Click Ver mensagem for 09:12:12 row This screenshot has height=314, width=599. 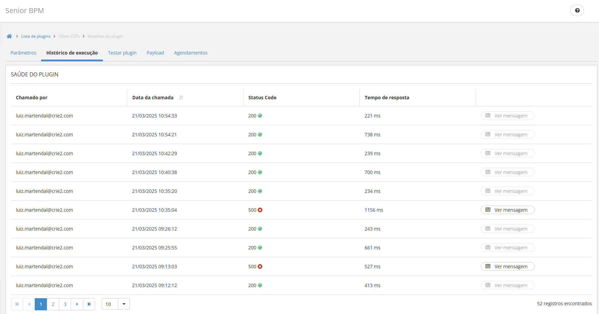(x=508, y=285)
